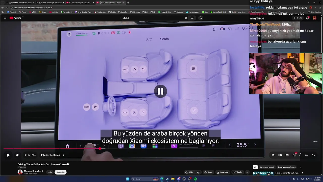The image size is (323, 182).
Task: Switch player to theater mode
Action: coord(306,155)
